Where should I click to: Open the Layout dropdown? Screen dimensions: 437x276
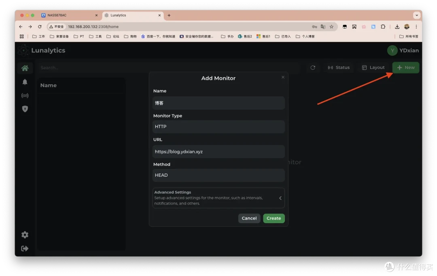coord(373,67)
